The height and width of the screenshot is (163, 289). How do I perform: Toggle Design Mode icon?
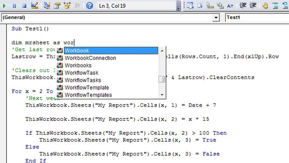click(x=34, y=5)
